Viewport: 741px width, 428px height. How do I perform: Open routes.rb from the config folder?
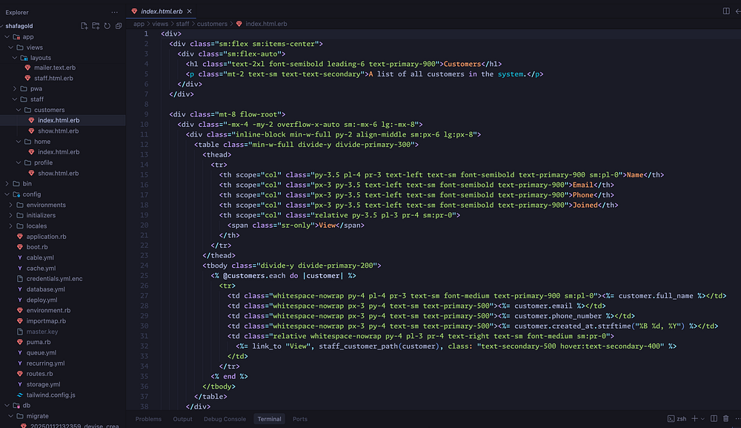click(x=39, y=374)
